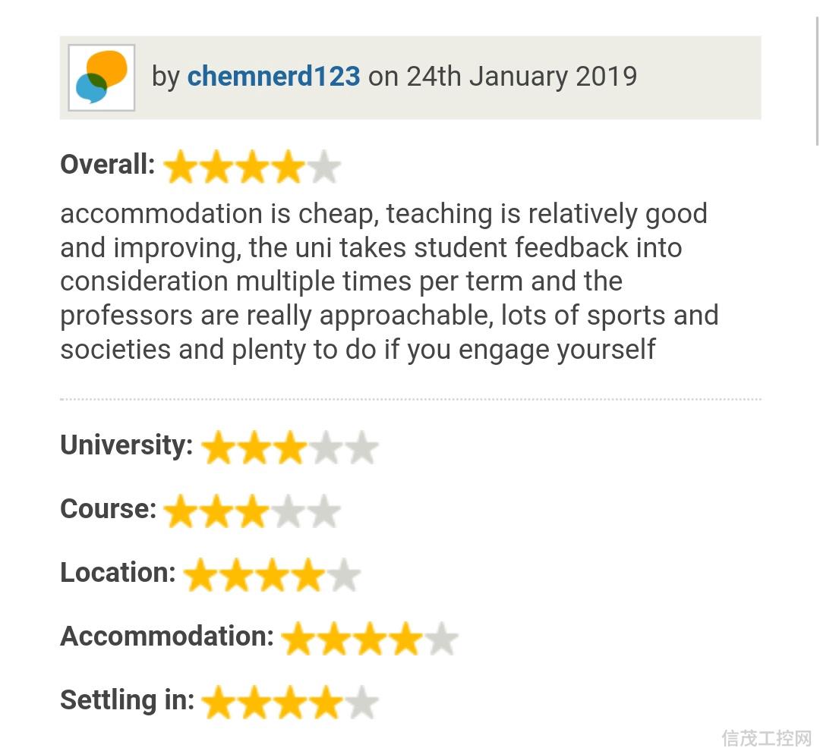This screenshot has width=820, height=748.
Task: Click the third gold University star
Action: point(290,448)
